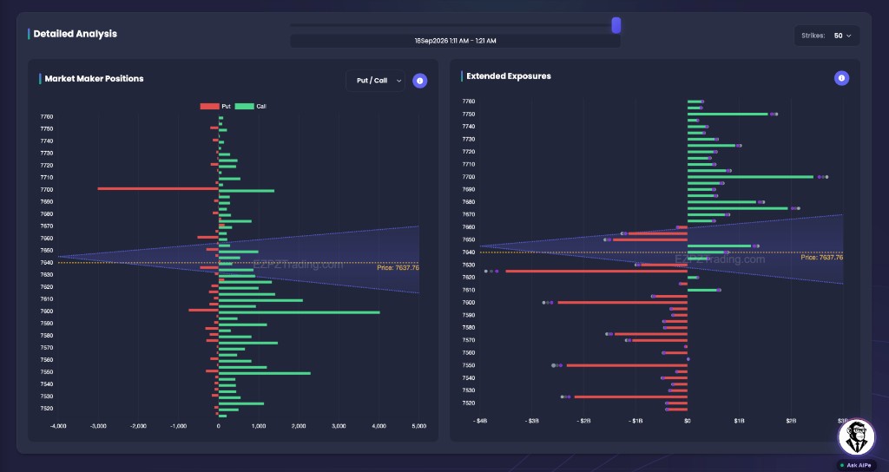The height and width of the screenshot is (472, 889).
Task: Click the 7760 strike label in Extended Exposures
Action: pos(468,102)
